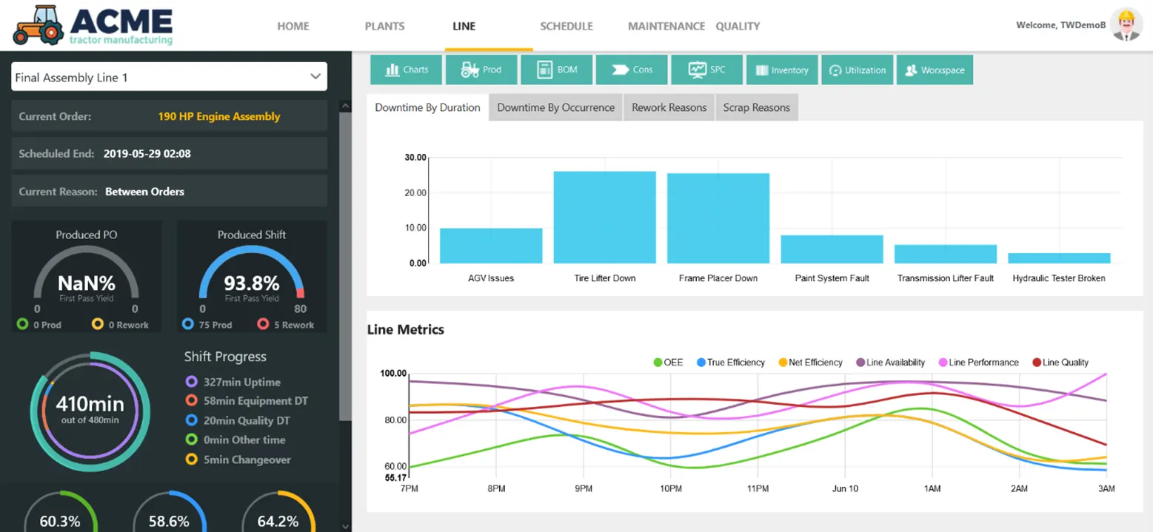This screenshot has height=532, width=1153.
Task: Click the Produced PO NaN% gauge
Action: 87,274
